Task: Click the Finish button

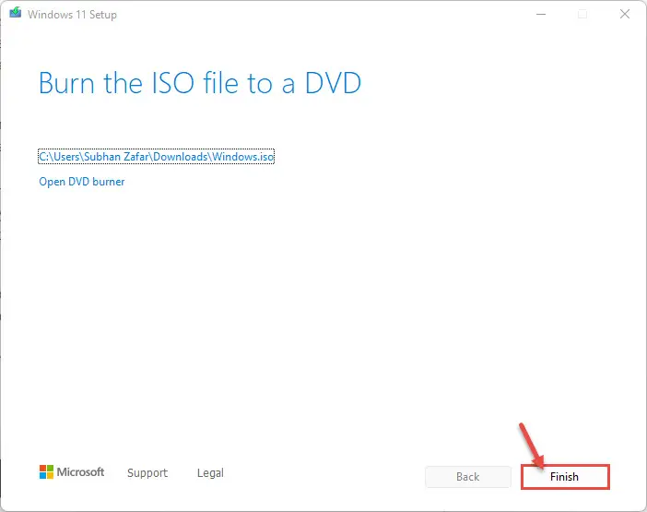Action: click(x=565, y=477)
